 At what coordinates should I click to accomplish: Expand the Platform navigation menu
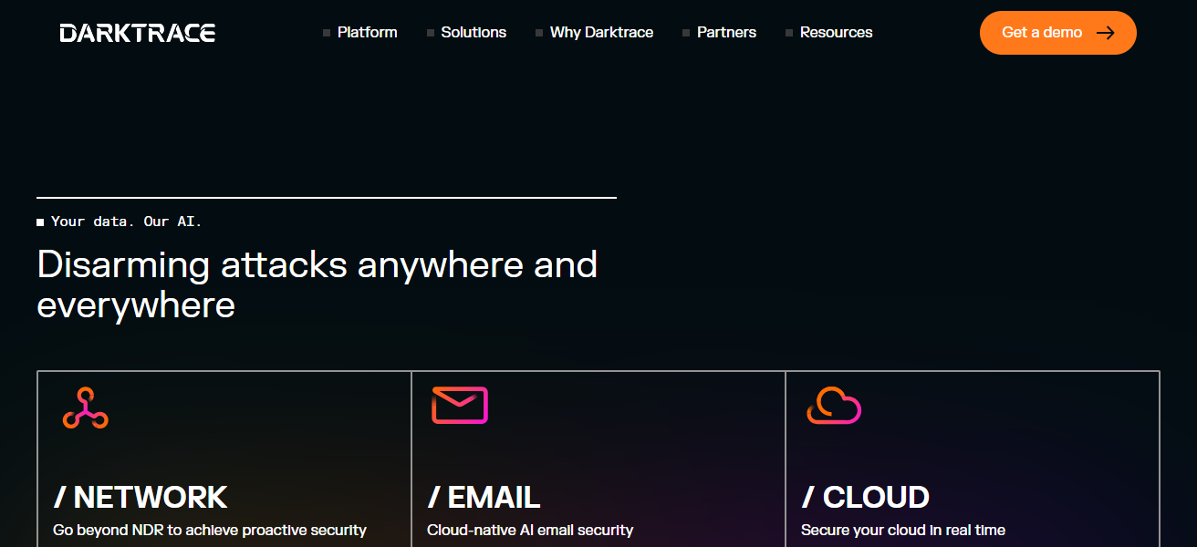pyautogui.click(x=367, y=33)
